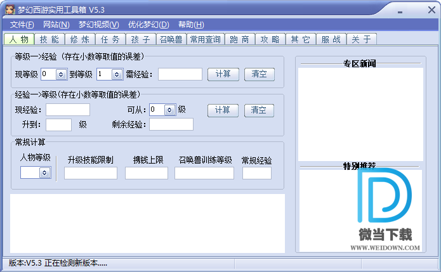Click inside the 专区新闻 panel
Screen dimensions: 441x272
360,114
